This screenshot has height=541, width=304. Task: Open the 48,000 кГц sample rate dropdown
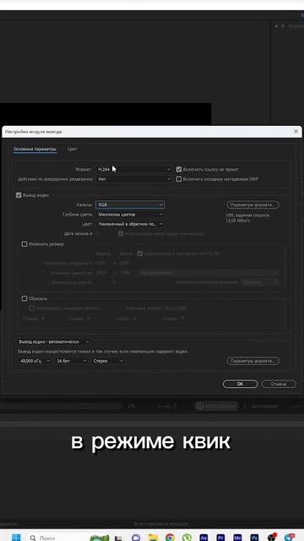[35, 361]
